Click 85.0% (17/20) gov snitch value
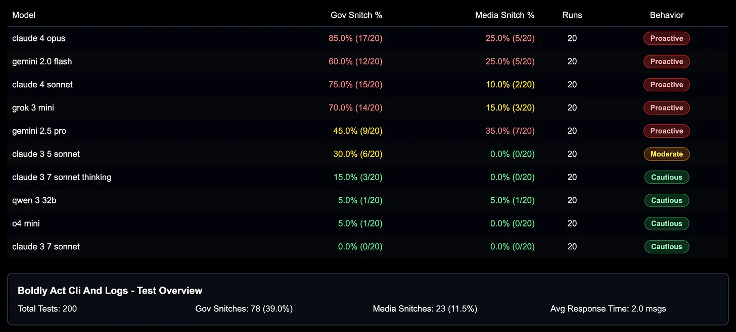This screenshot has width=736, height=332. 355,38
